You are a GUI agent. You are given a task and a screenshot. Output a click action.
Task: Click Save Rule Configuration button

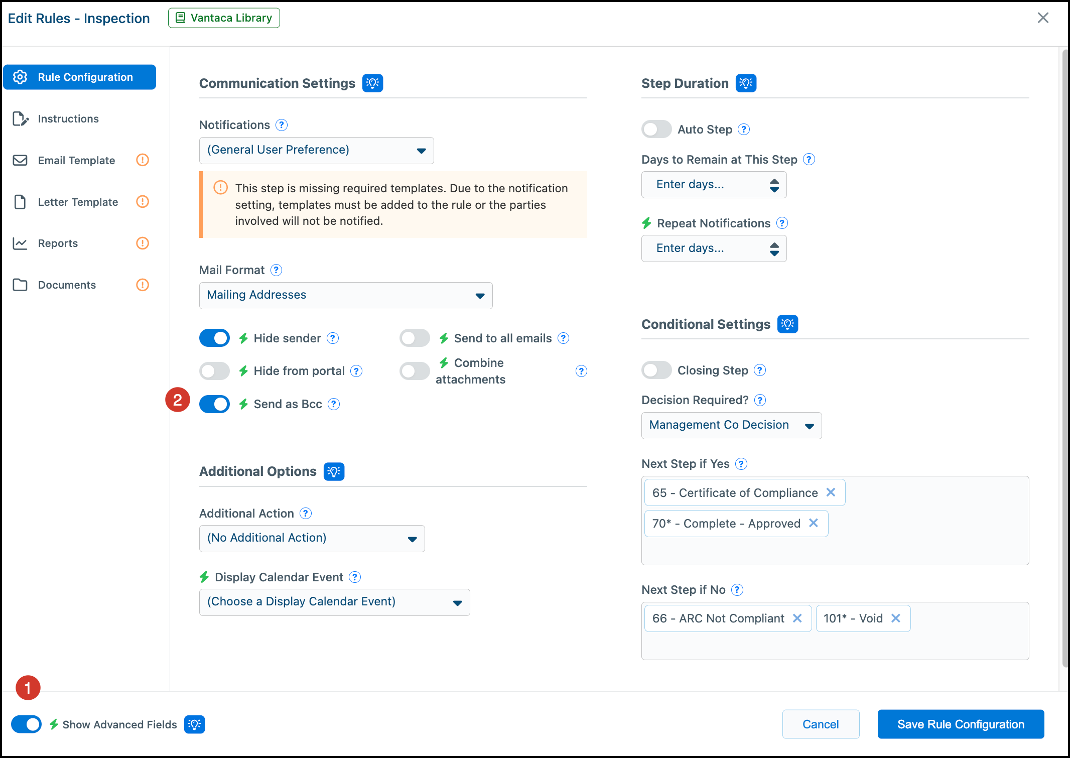tap(961, 724)
